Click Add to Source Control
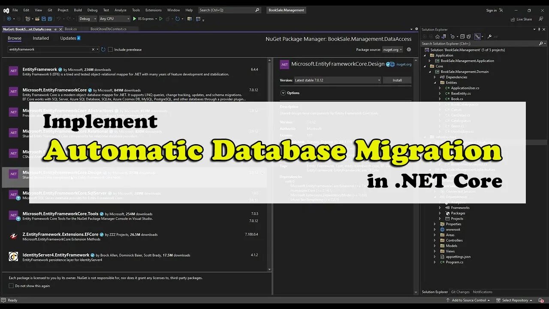 click(467, 300)
